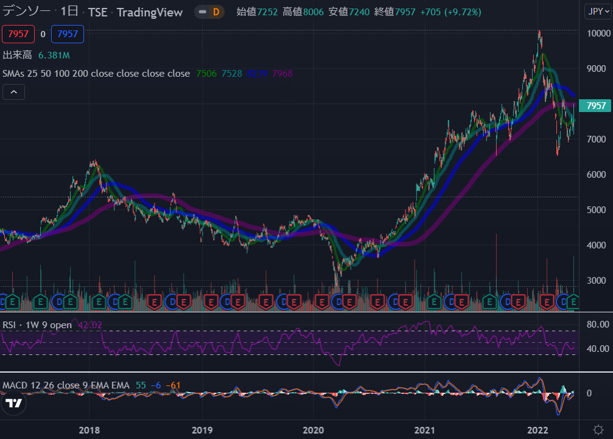Click the 高値8006 high value

tap(303, 12)
